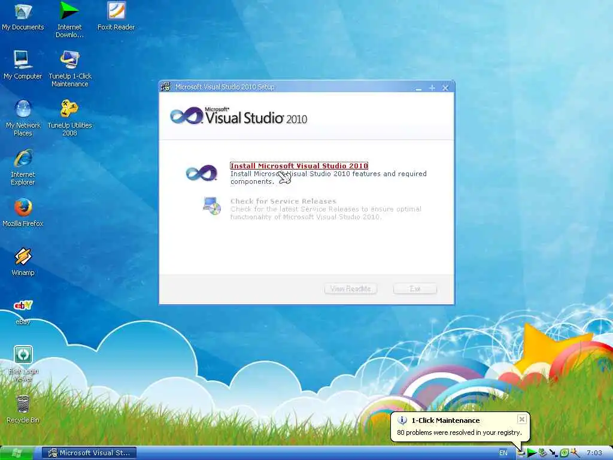
Task: Click the info icon in the 1-Click Maintenance balloon
Action: (402, 420)
